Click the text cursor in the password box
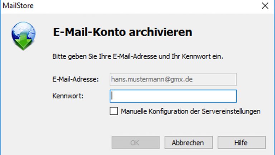The image size is (275, 155). pyautogui.click(x=112, y=96)
